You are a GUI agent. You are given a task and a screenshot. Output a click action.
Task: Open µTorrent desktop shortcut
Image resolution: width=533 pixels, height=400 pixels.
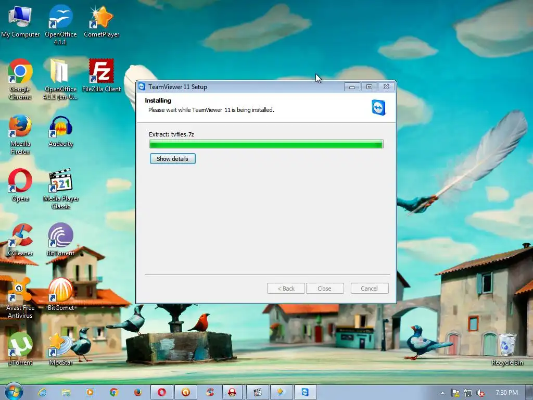point(20,349)
